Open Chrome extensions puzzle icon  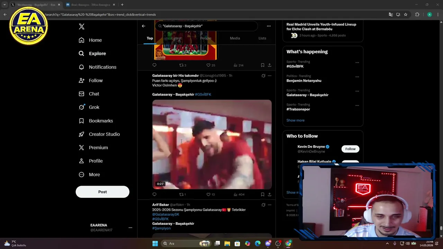click(417, 15)
